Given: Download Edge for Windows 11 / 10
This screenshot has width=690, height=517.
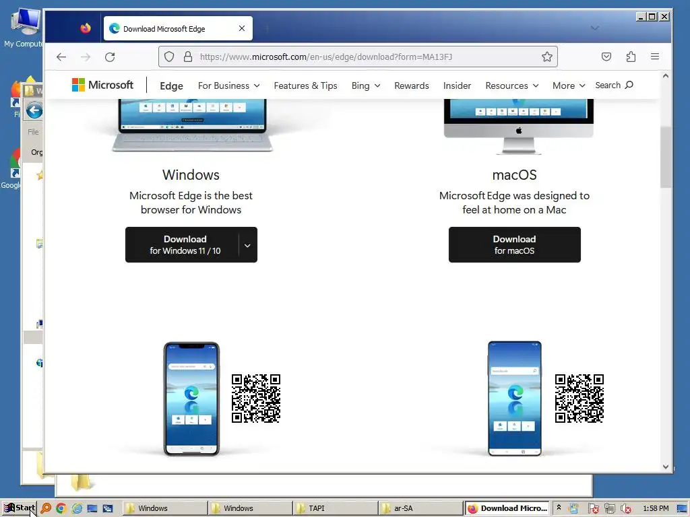Looking at the screenshot, I should pyautogui.click(x=185, y=245).
